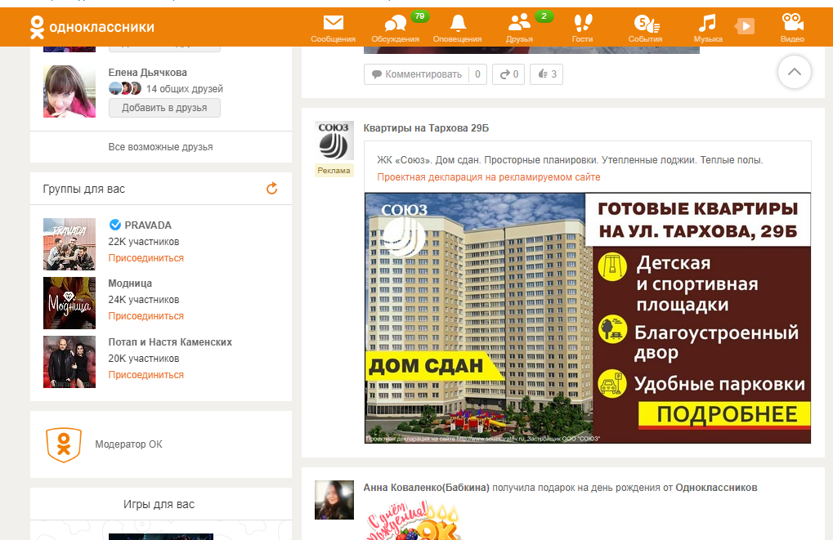Click the ЖК «Союз» ad description text

click(x=570, y=160)
